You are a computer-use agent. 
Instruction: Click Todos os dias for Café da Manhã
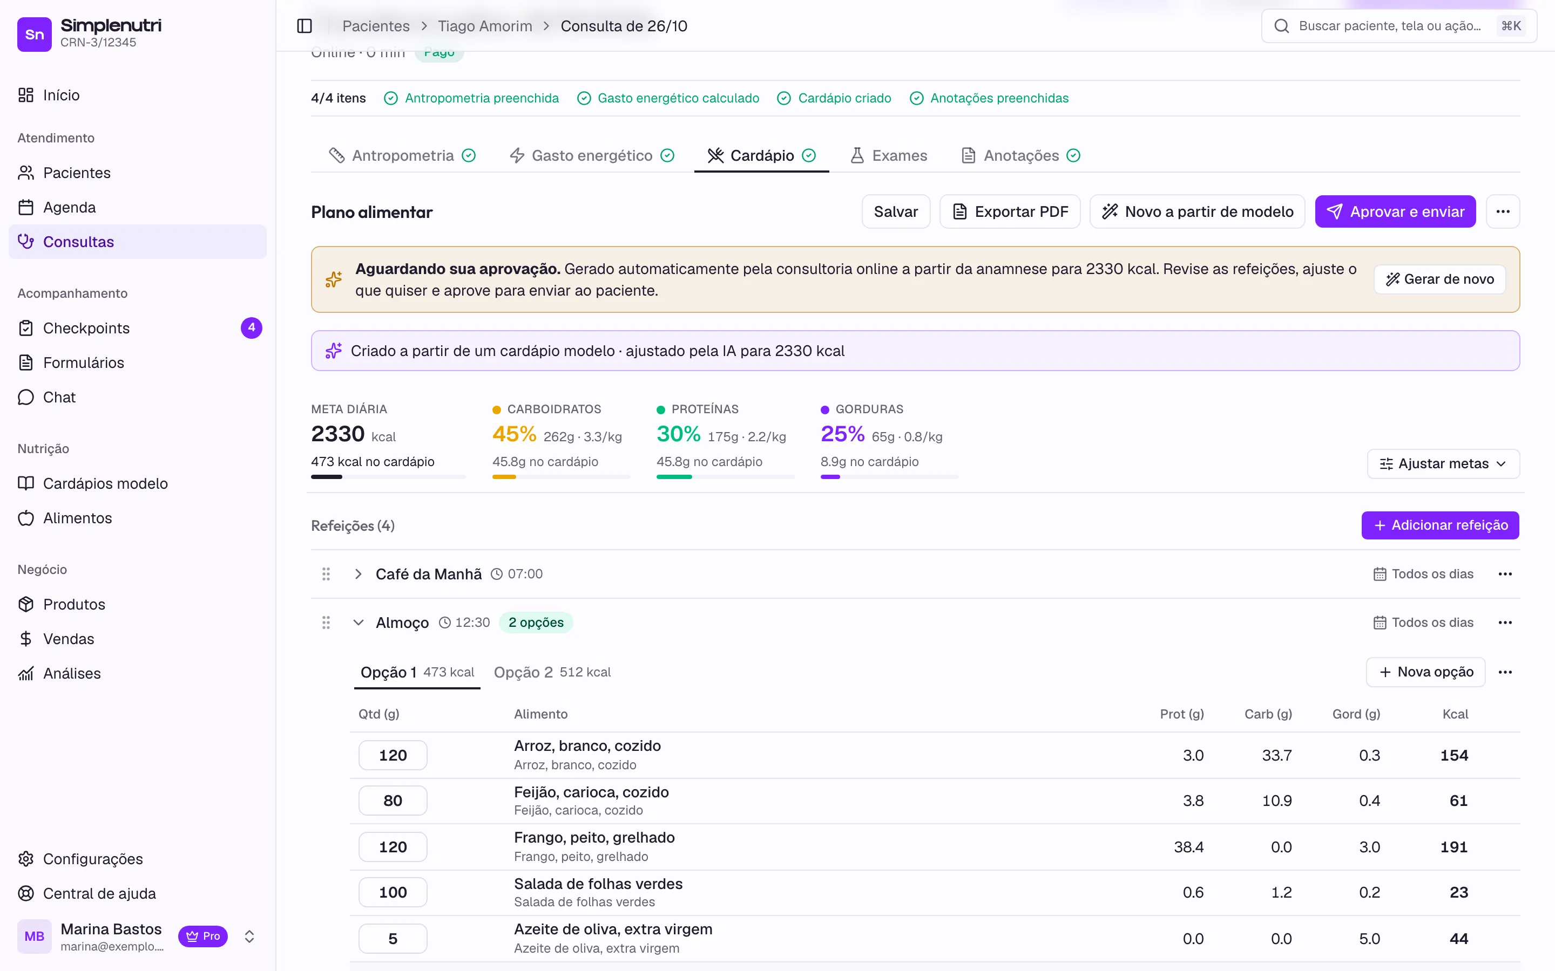click(x=1423, y=574)
